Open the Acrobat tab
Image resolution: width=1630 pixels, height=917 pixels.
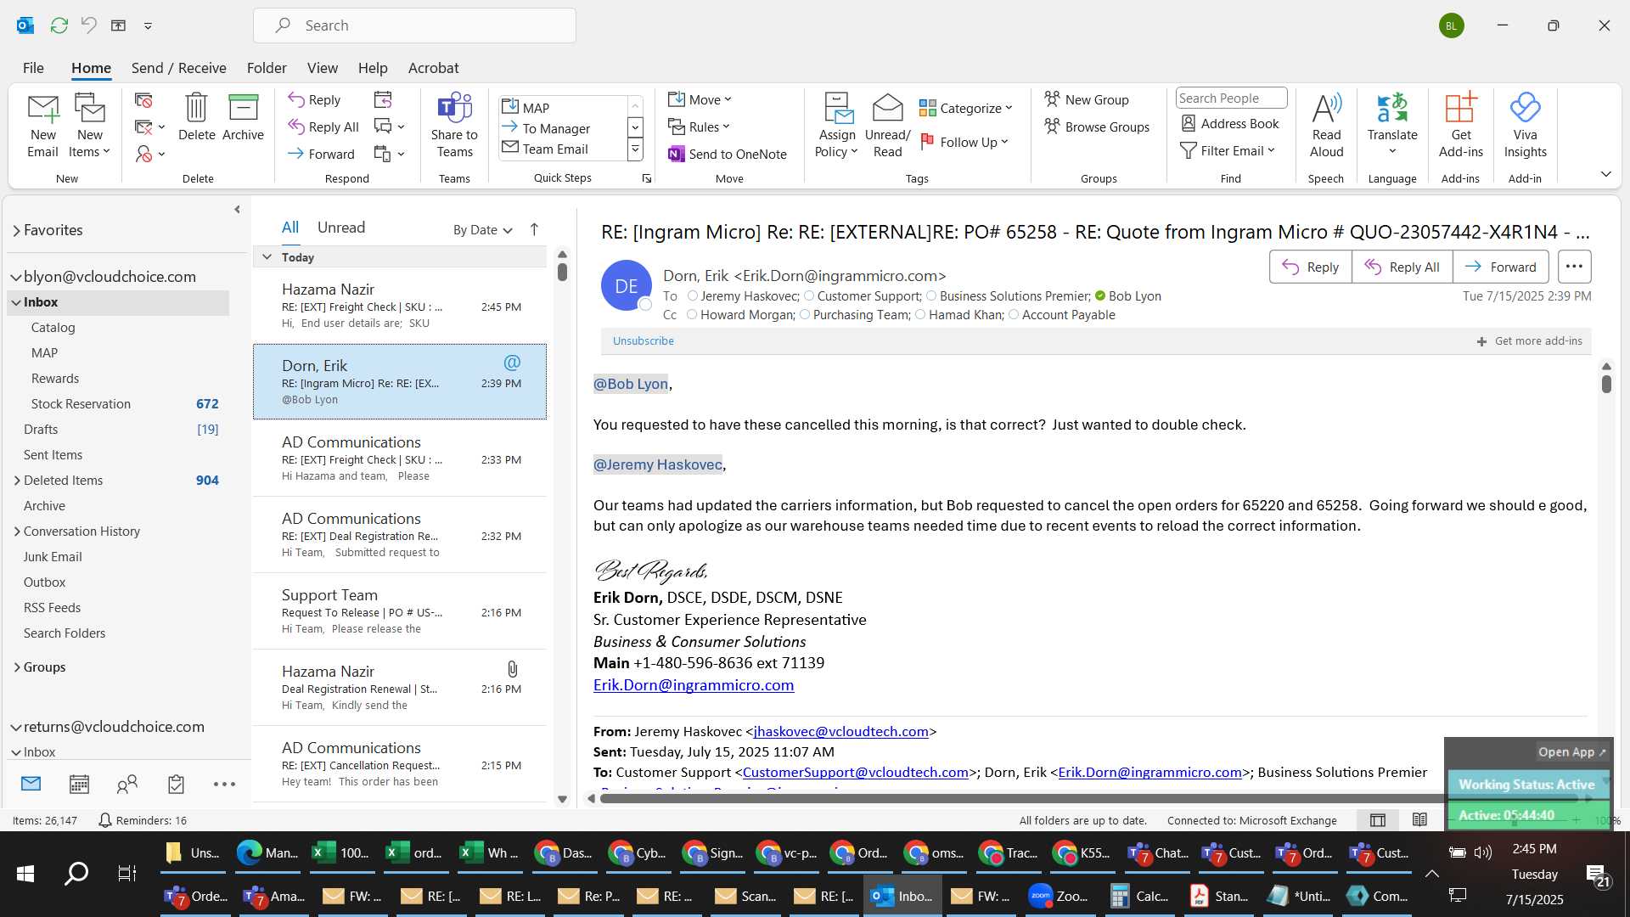coord(433,68)
